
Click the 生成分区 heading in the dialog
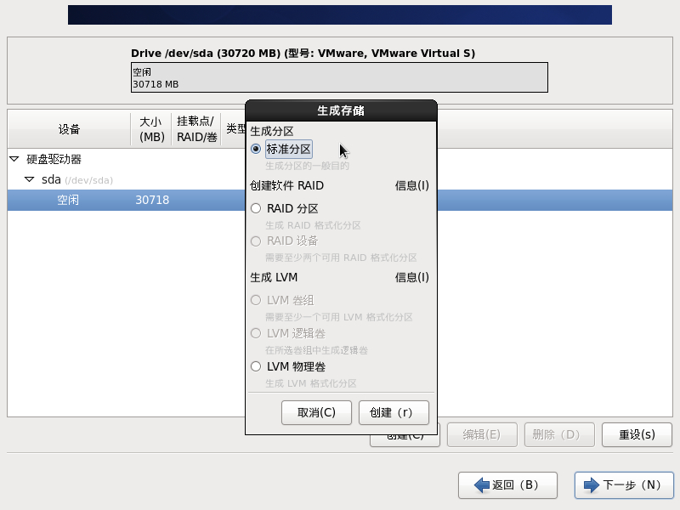272,131
